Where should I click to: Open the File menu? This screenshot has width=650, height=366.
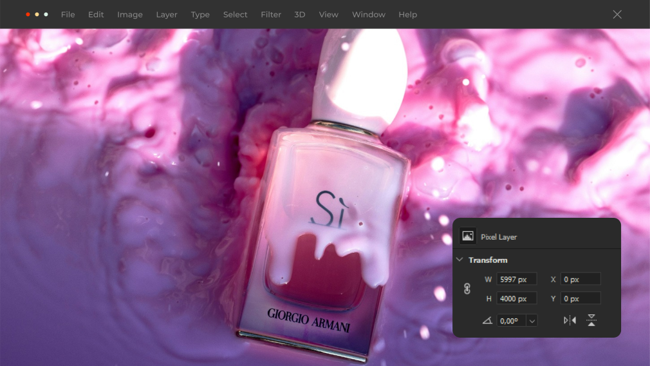click(x=68, y=15)
